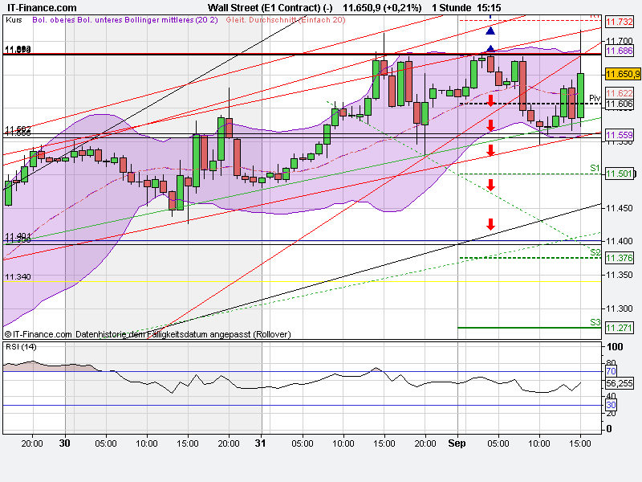Select the S2 pivot label showing 11.376
Image resolution: width=642 pixels, height=482 pixels.
point(619,257)
